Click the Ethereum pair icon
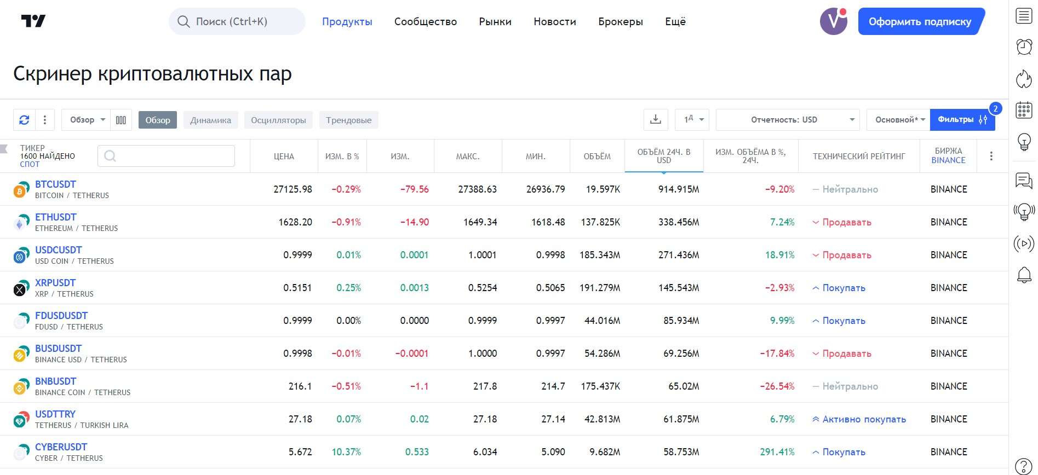1038x475 pixels. (x=20, y=223)
